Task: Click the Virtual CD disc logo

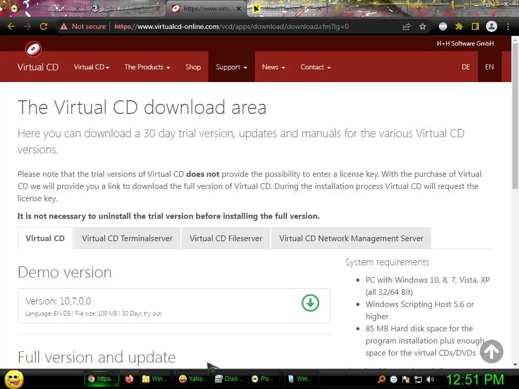Action: point(33,49)
